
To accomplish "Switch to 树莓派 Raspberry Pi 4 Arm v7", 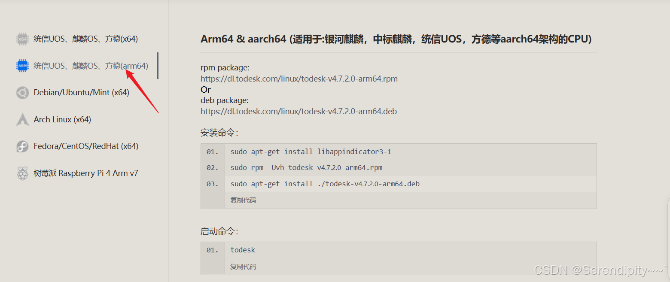I will tap(86, 173).
